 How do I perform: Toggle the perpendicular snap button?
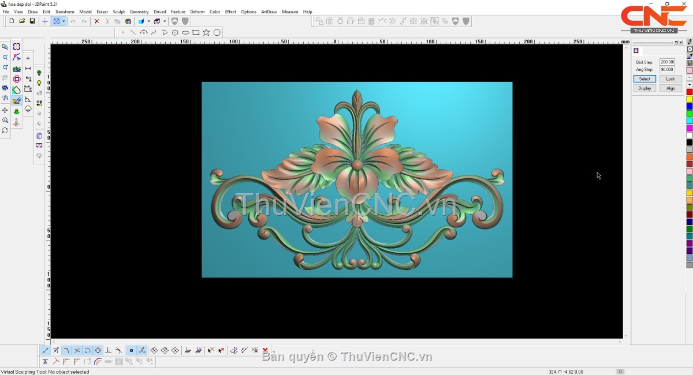point(108,350)
